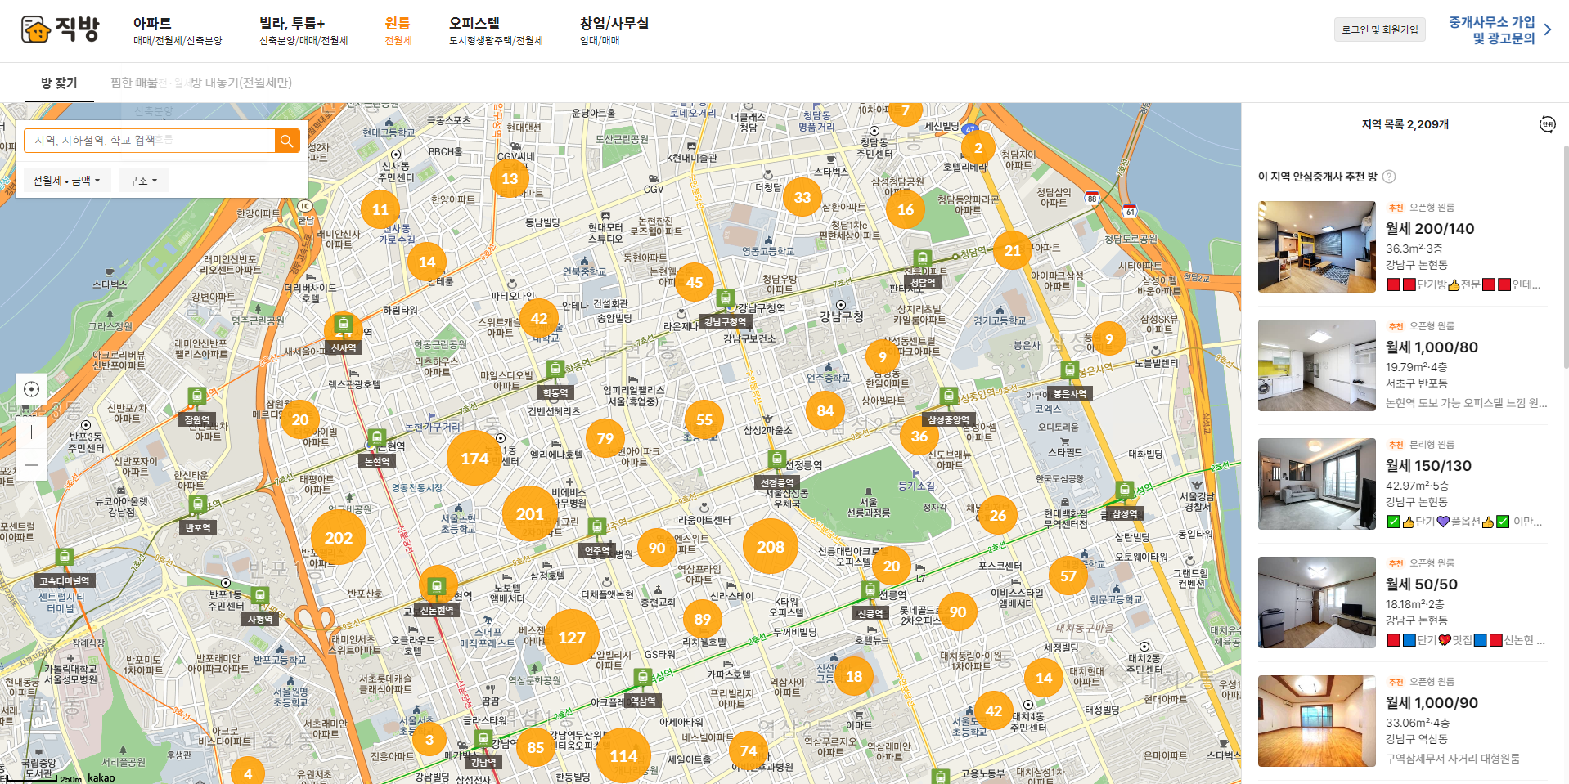Click listing title 월세 200/140

tap(1430, 229)
